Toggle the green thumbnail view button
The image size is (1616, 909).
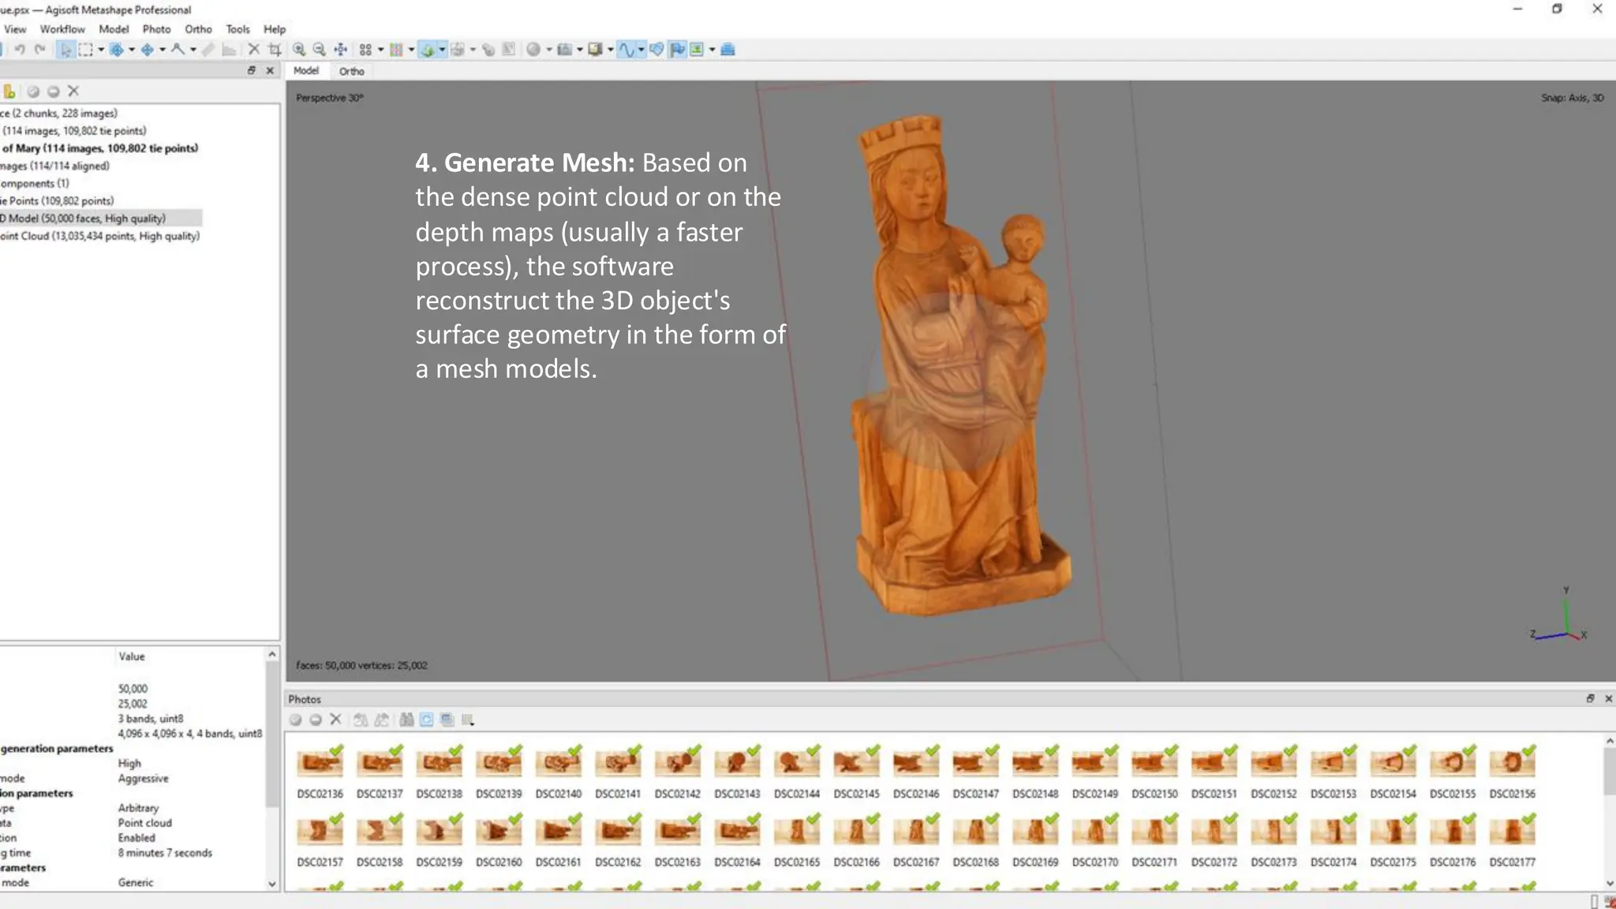697,50
